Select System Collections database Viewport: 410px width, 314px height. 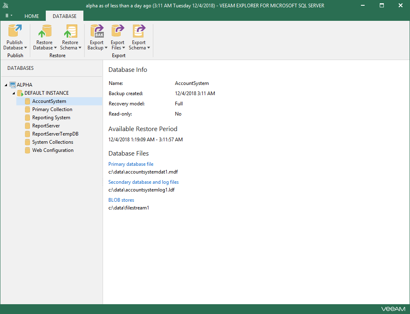[x=53, y=142]
